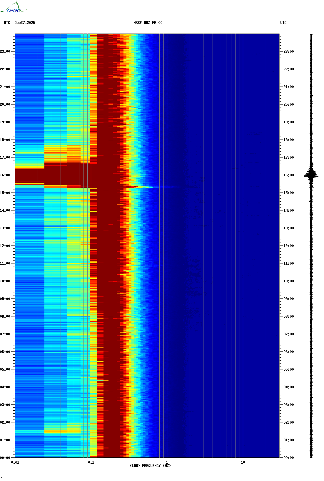
Task: Click the 10 Hz frequency axis label
Action: (x=243, y=462)
